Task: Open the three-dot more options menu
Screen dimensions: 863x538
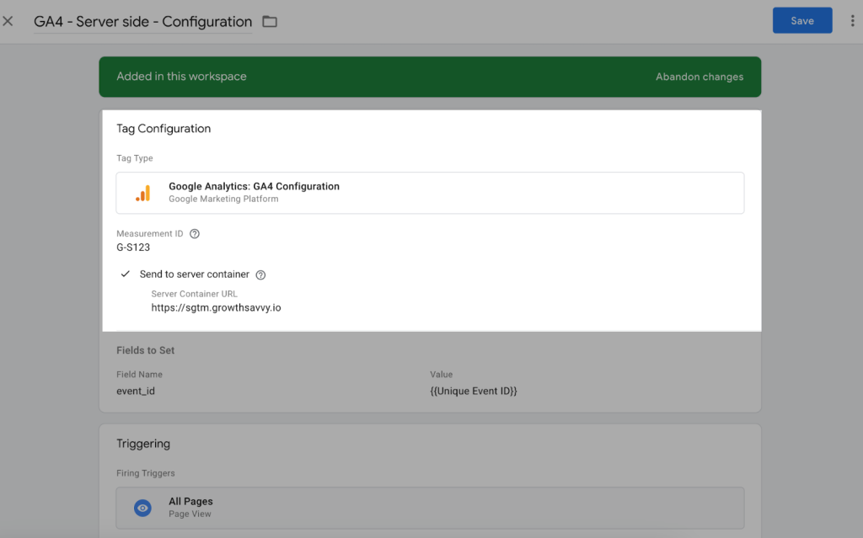Action: (853, 20)
